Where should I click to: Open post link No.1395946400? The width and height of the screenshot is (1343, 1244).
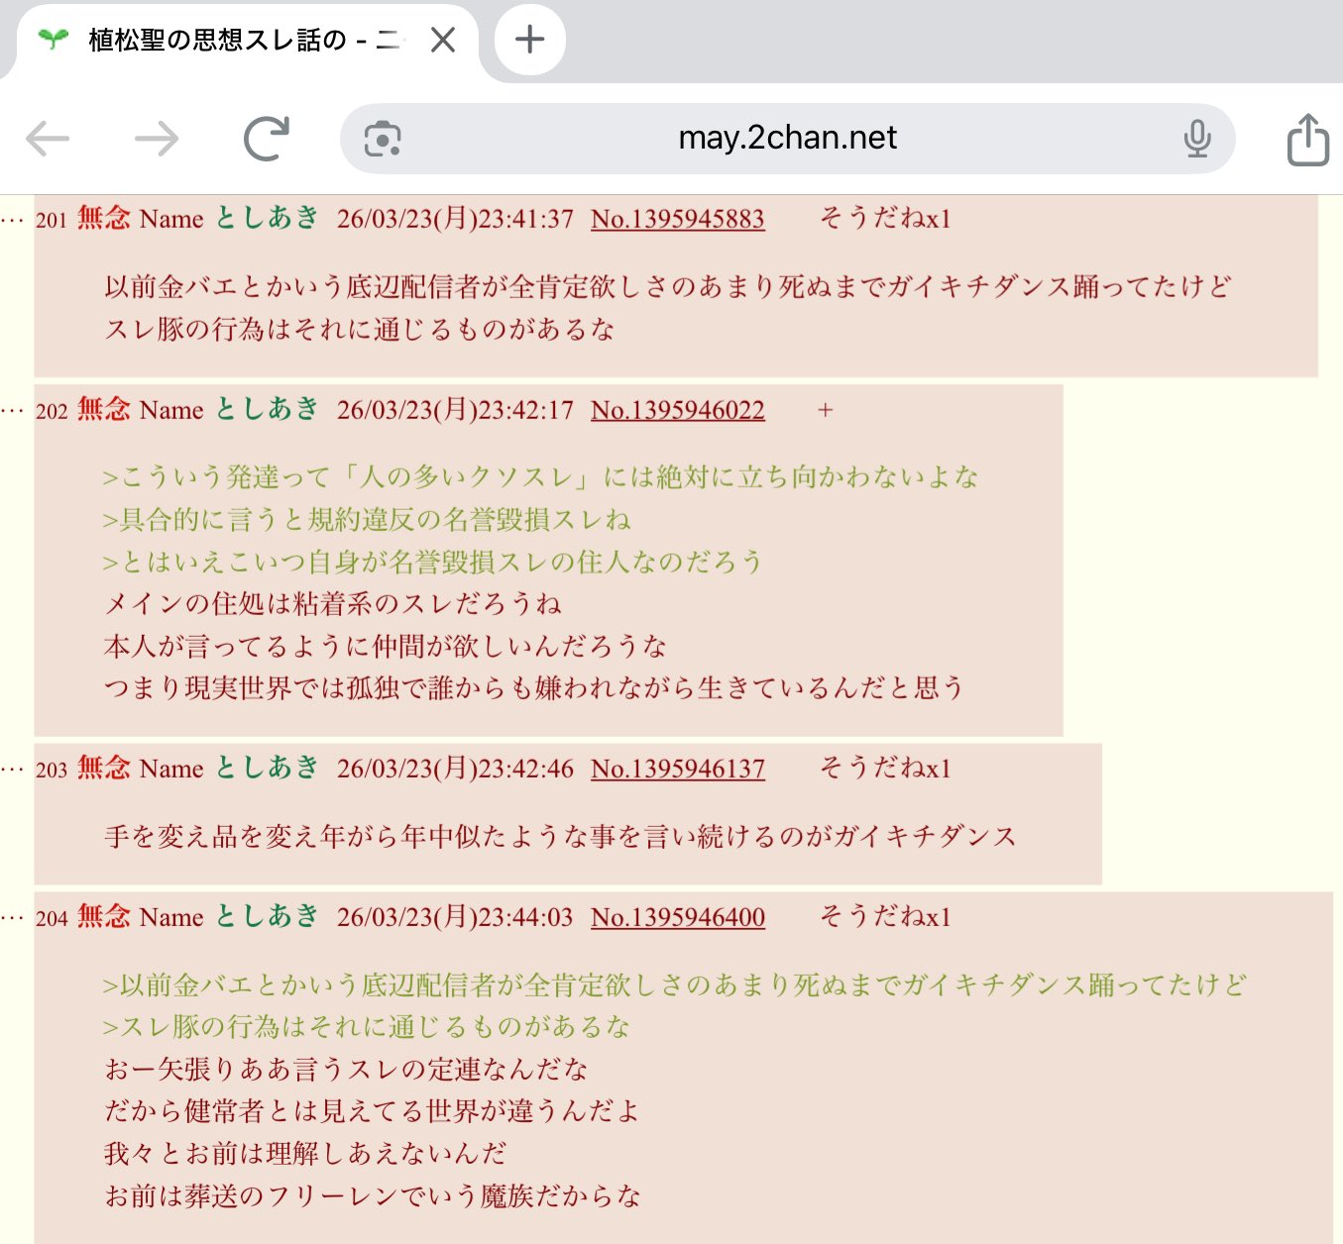678,917
